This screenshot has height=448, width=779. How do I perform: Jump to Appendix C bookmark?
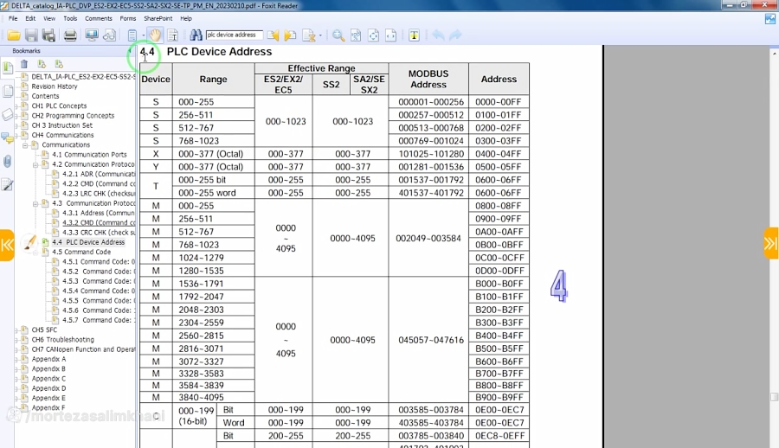click(48, 379)
